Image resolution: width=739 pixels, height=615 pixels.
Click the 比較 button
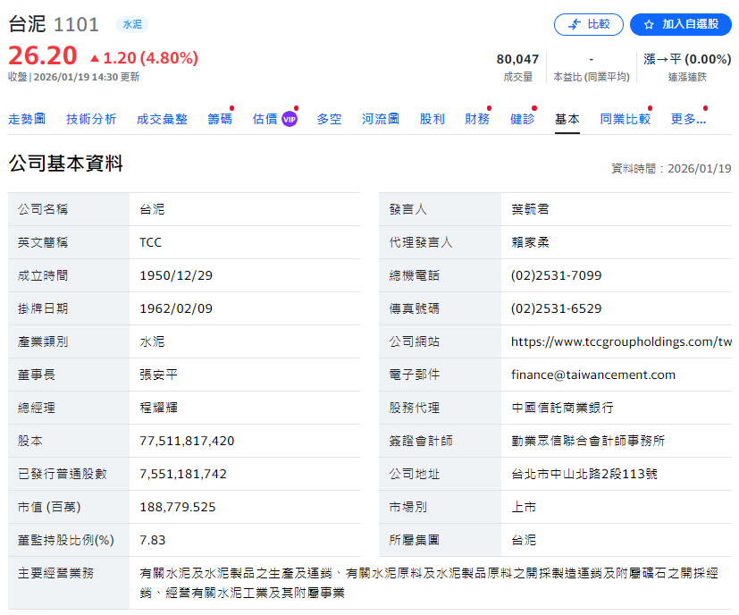[588, 24]
